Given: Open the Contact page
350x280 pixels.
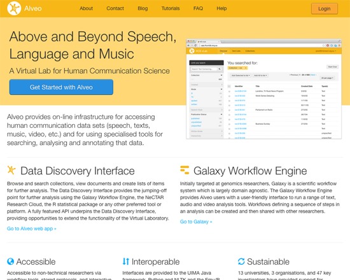Looking at the screenshot, I should tap(115, 8).
